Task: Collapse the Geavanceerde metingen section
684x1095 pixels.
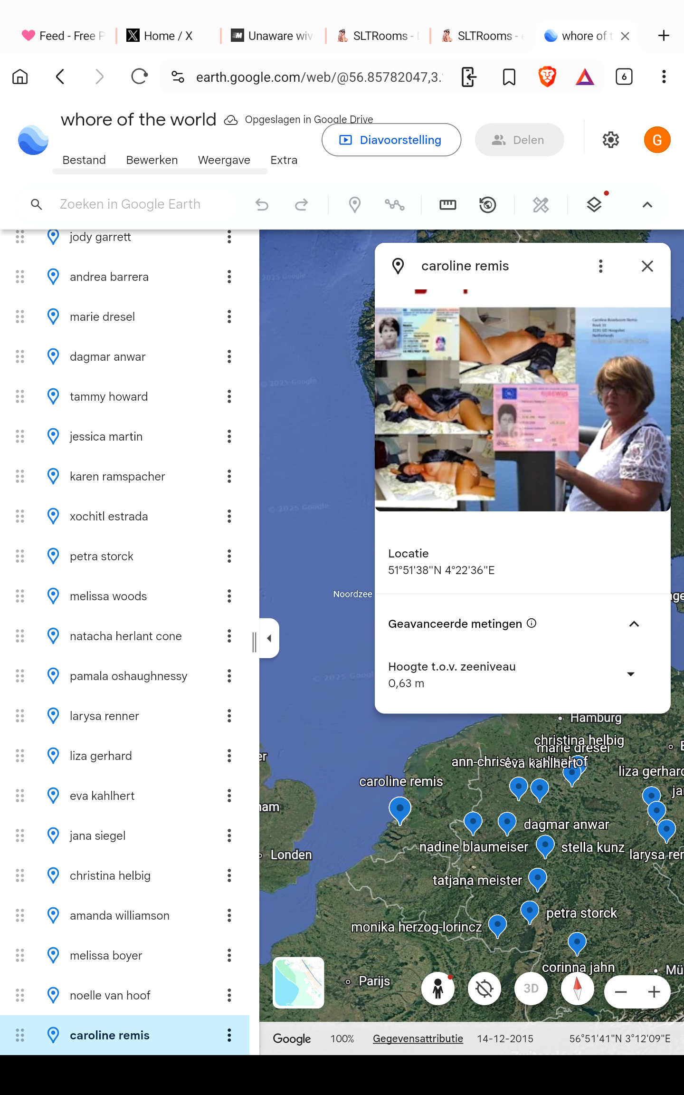Action: click(x=634, y=624)
